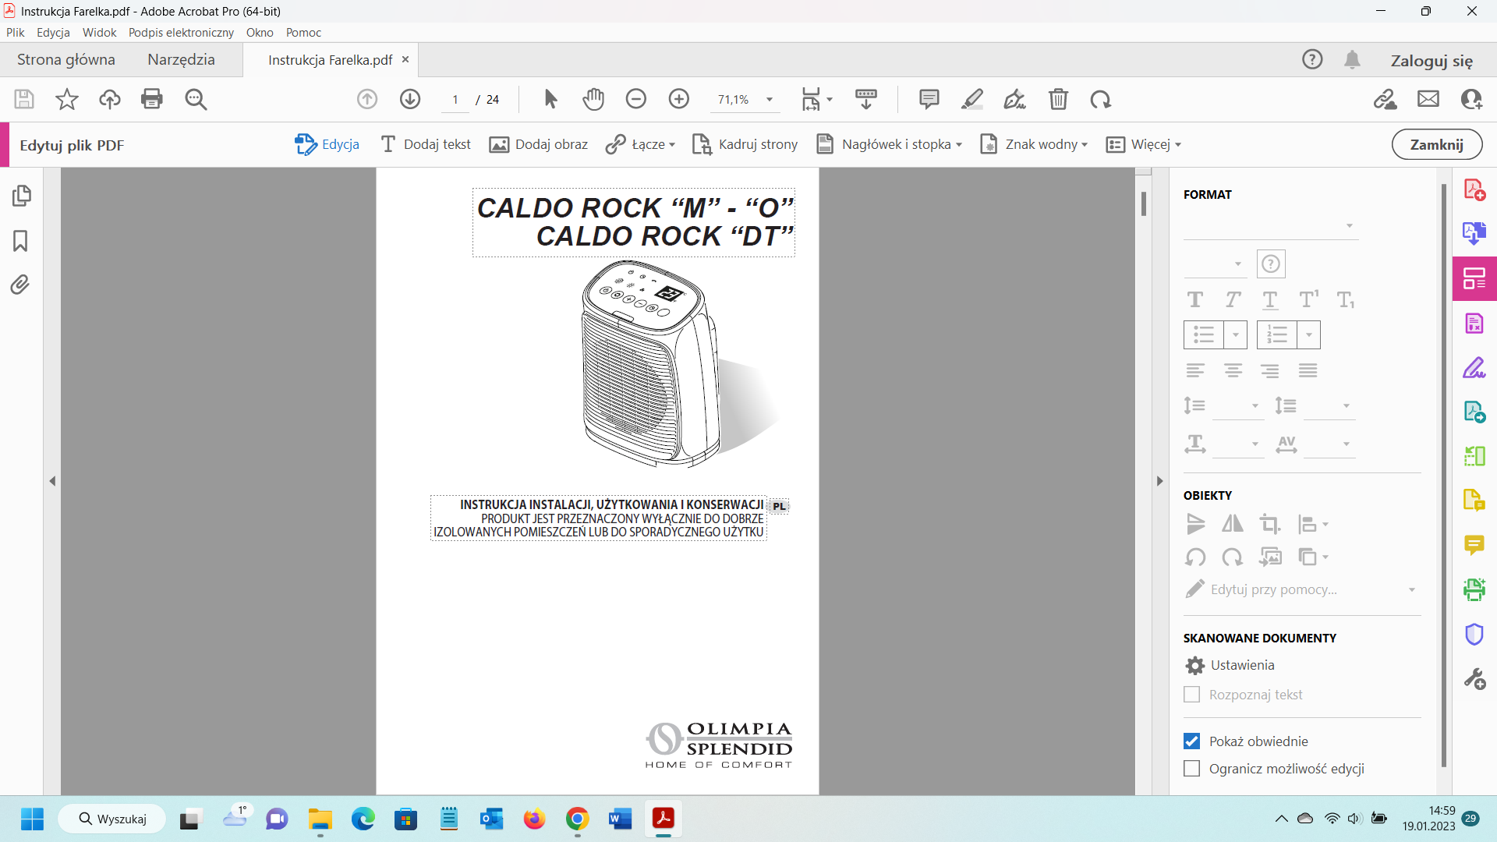1497x842 pixels.
Task: Add file to starred with star icon
Action: (67, 99)
